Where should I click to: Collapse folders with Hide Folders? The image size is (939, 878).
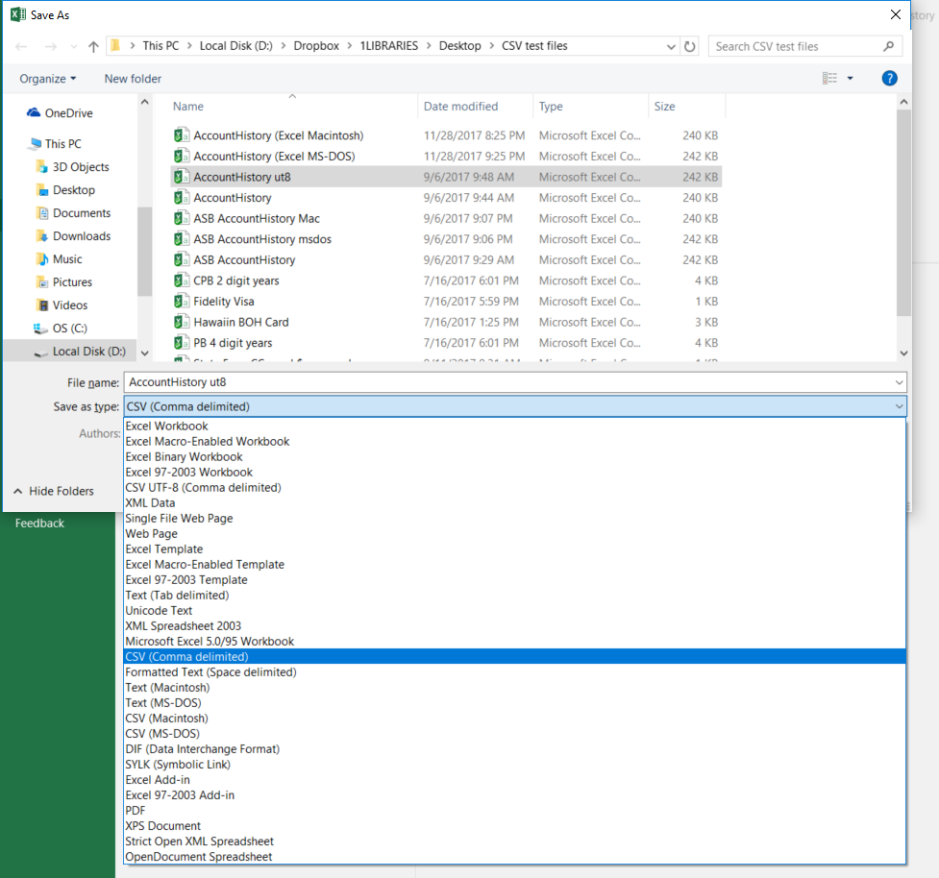point(53,491)
